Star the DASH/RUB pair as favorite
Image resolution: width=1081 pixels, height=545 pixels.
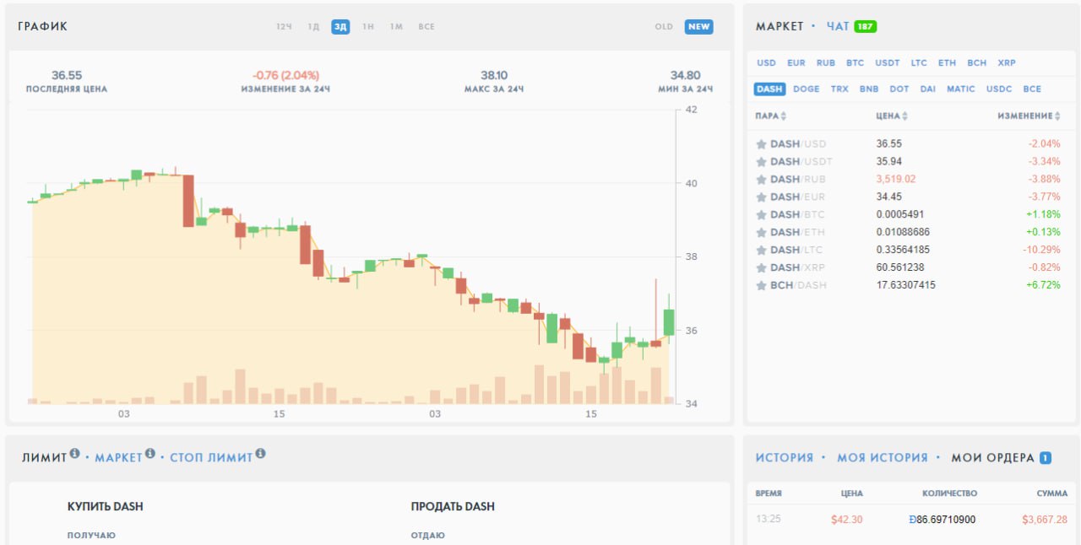click(761, 180)
